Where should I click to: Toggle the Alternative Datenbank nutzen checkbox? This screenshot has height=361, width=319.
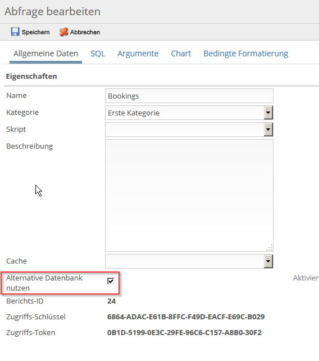coord(111,281)
